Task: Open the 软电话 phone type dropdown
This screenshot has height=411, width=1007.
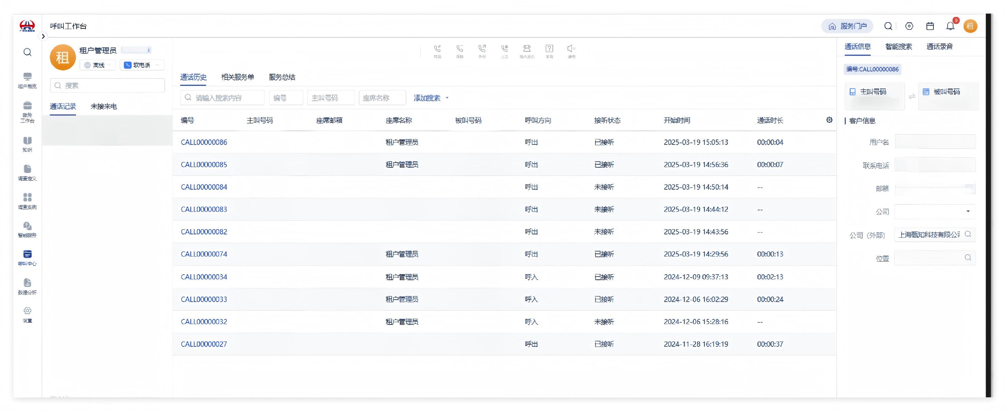Action: [x=142, y=65]
